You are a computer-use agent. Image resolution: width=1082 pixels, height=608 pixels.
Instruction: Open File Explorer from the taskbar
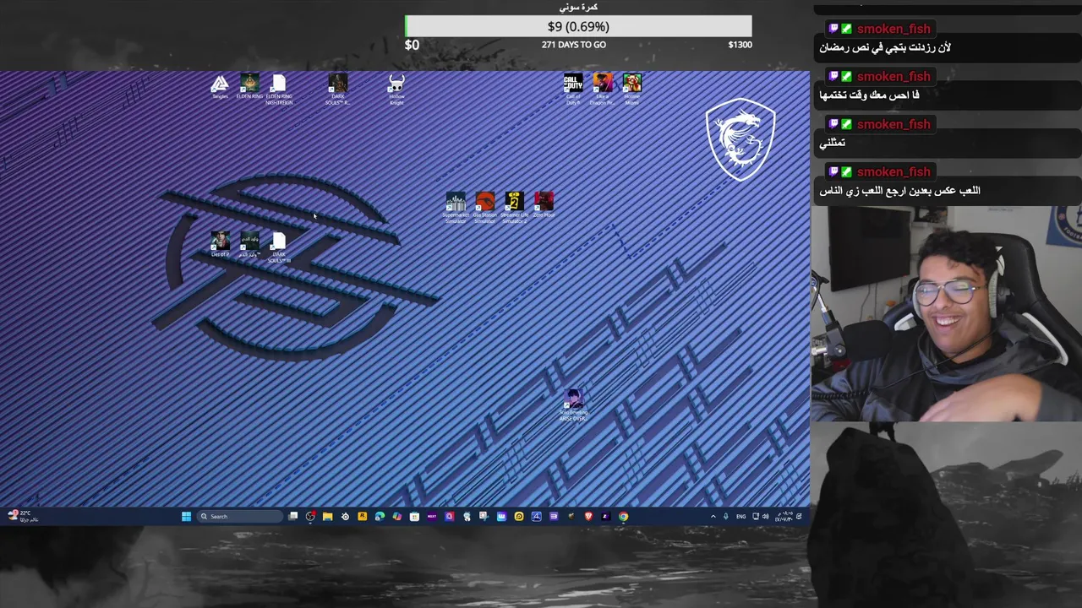(x=327, y=516)
